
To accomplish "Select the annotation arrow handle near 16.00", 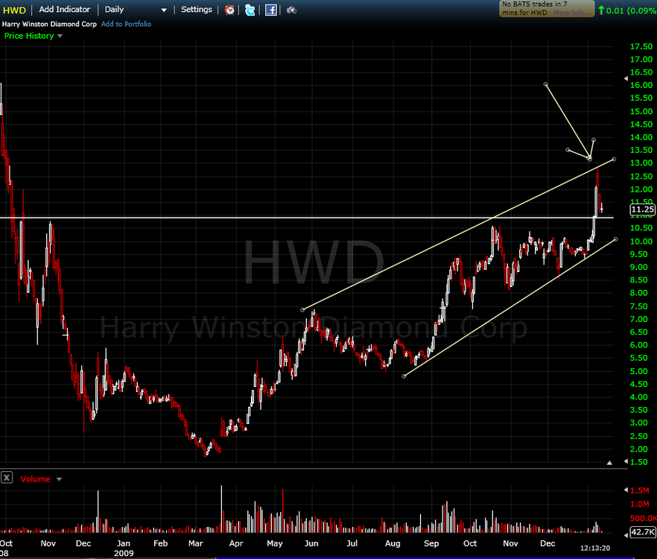I will tap(545, 84).
